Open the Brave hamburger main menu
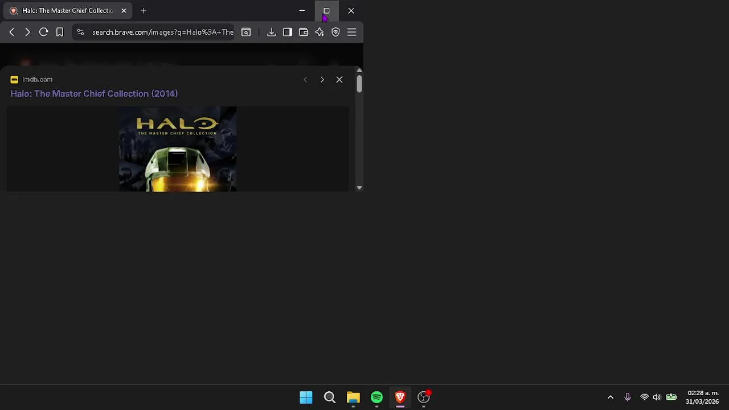Image resolution: width=729 pixels, height=410 pixels. click(351, 32)
